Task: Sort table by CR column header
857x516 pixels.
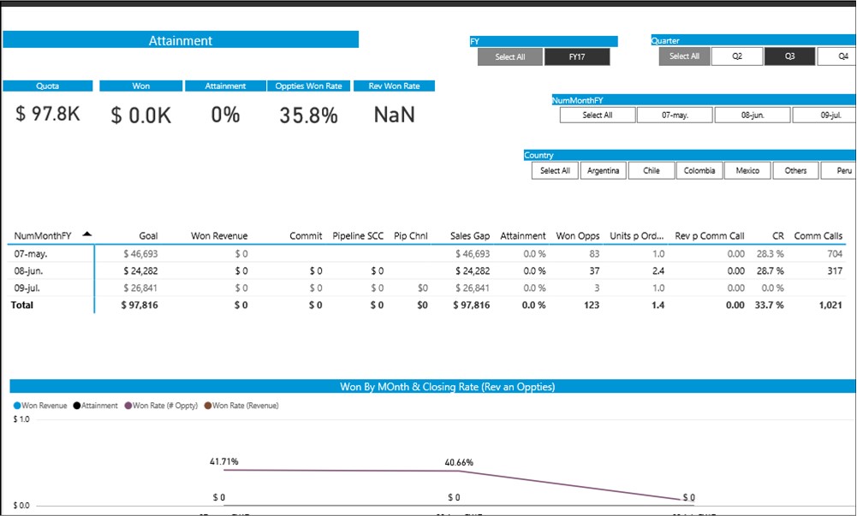Action: coord(777,236)
